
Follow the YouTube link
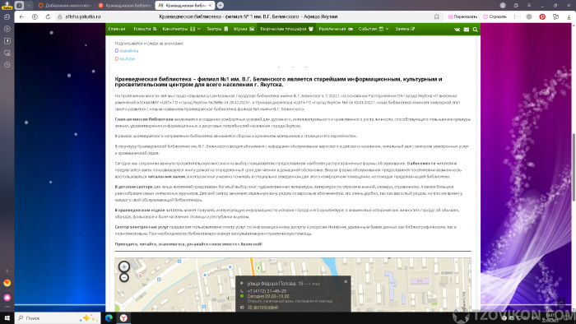pos(127,58)
